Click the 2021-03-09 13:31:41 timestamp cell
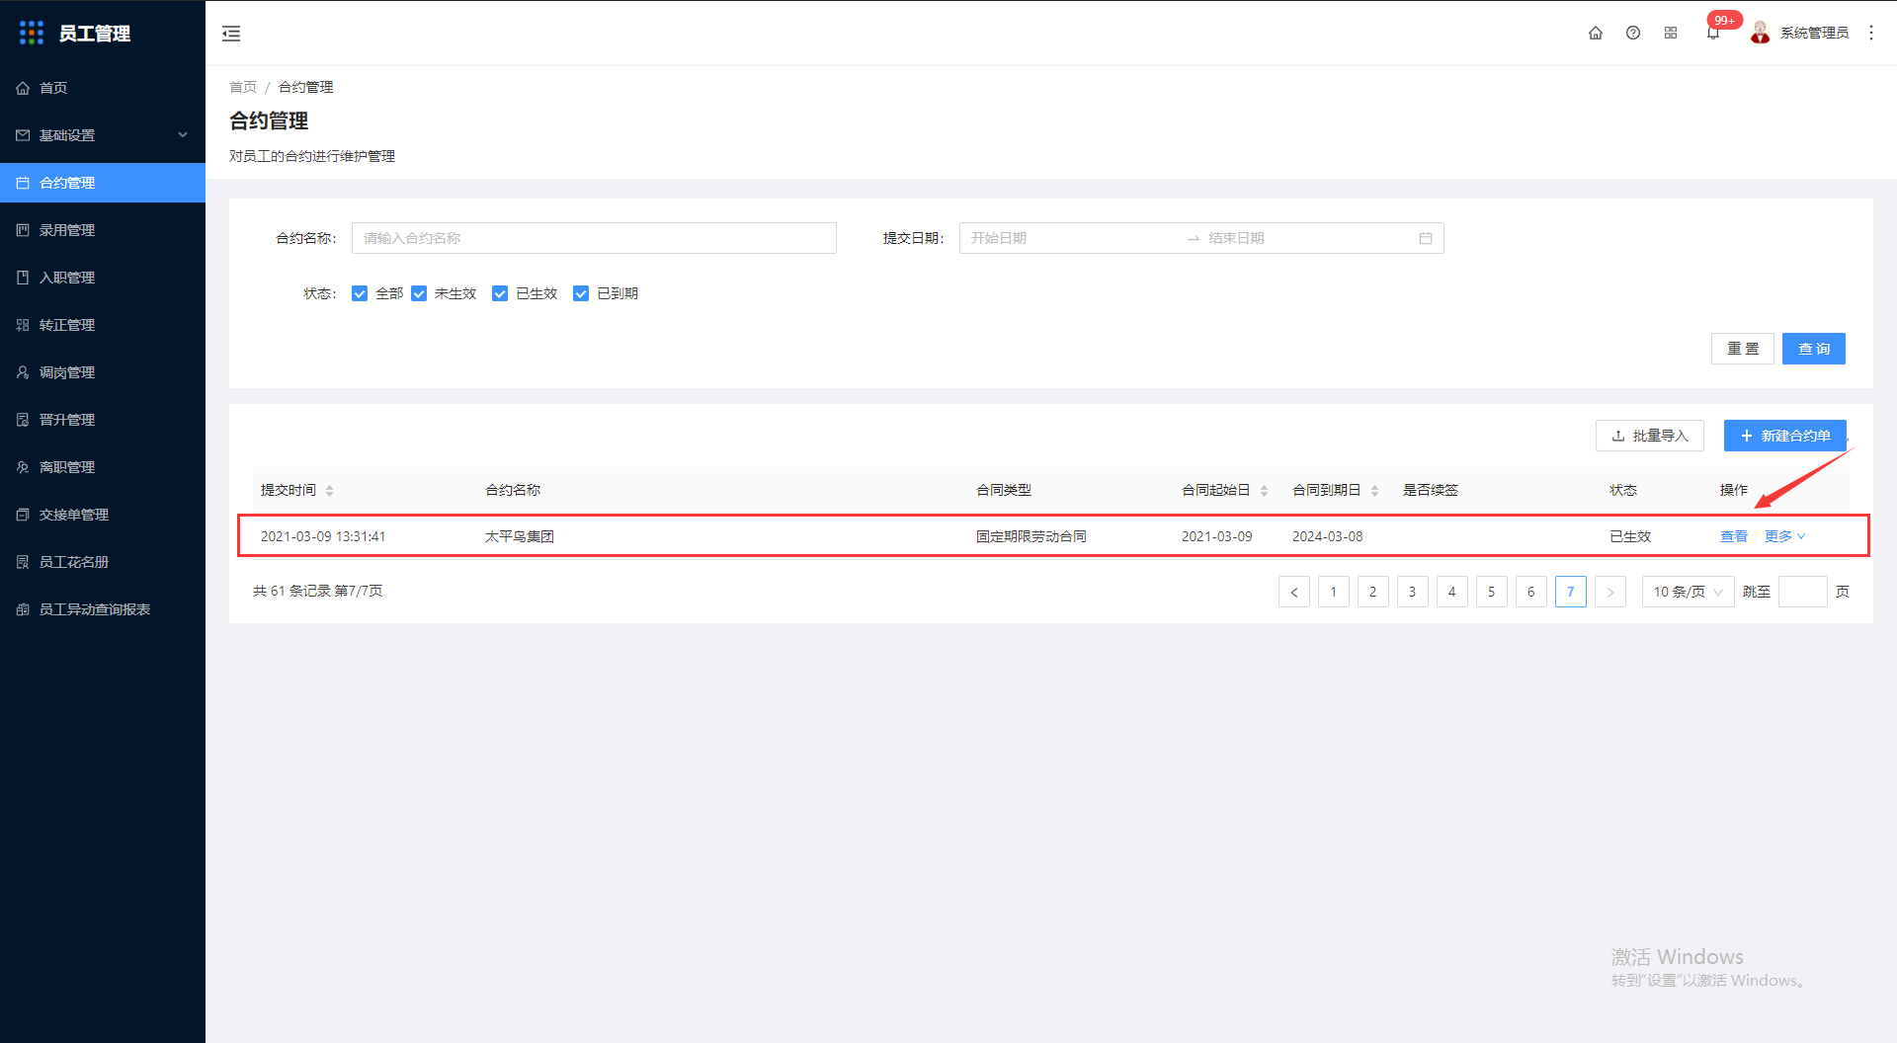 click(x=323, y=536)
